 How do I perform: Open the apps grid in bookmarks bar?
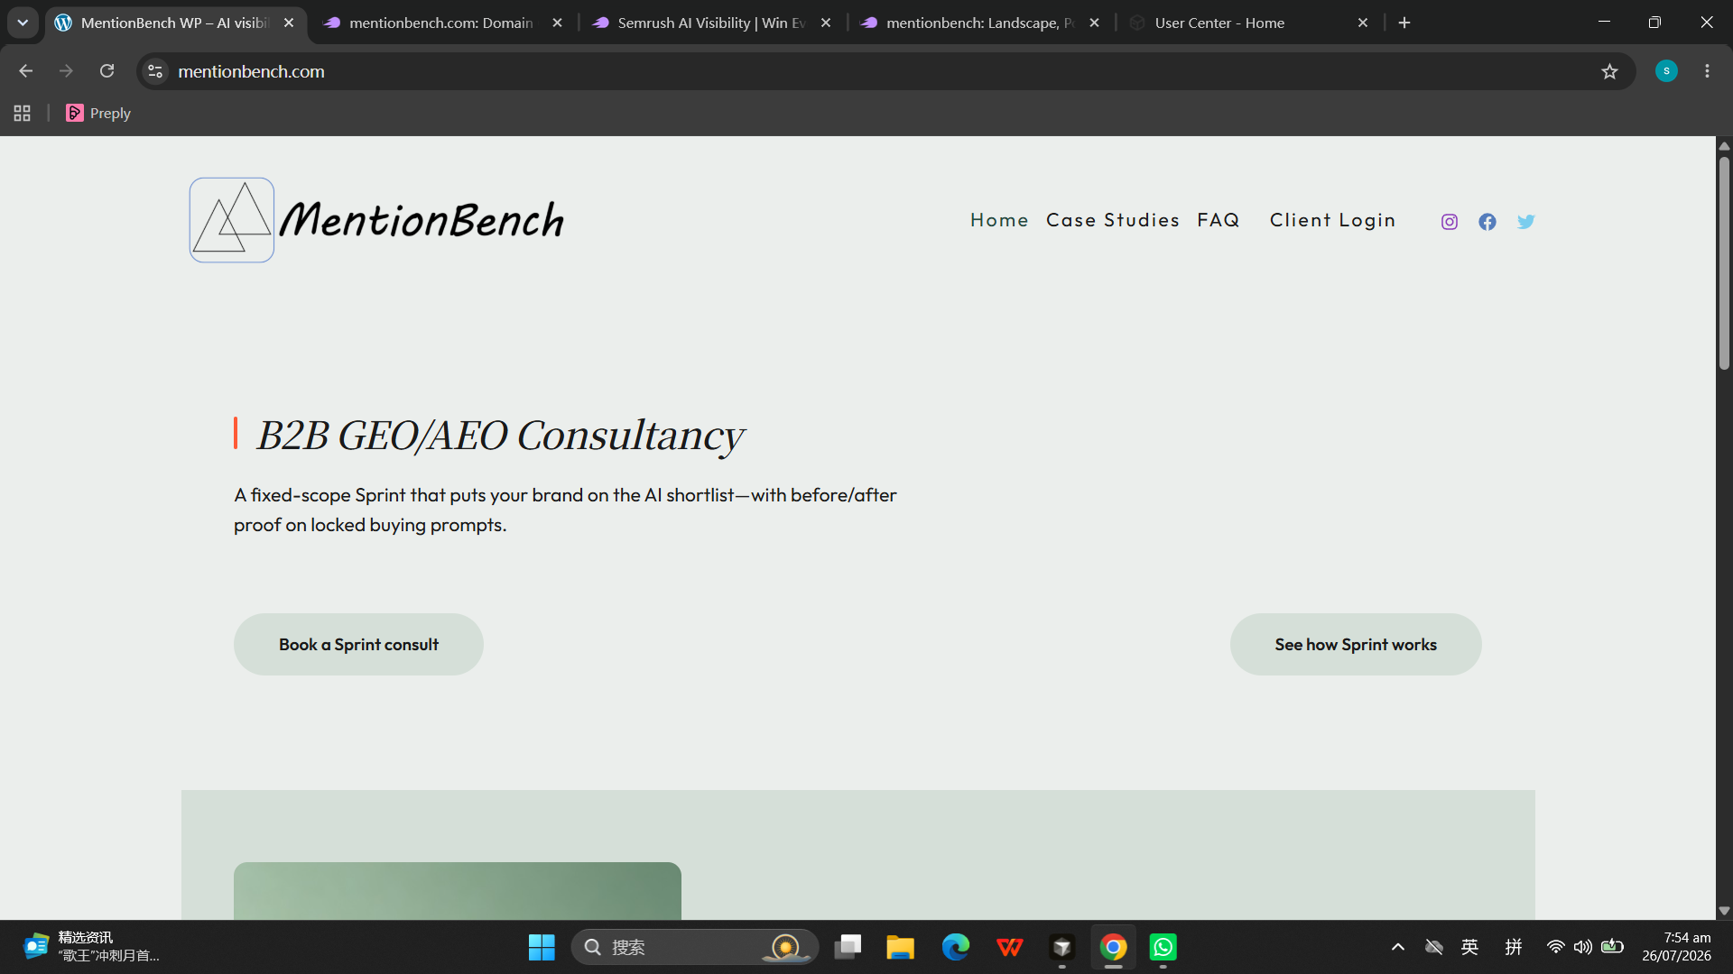click(23, 113)
